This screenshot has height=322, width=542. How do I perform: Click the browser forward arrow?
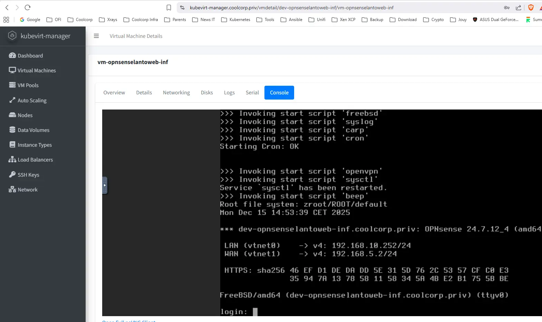[x=17, y=7]
